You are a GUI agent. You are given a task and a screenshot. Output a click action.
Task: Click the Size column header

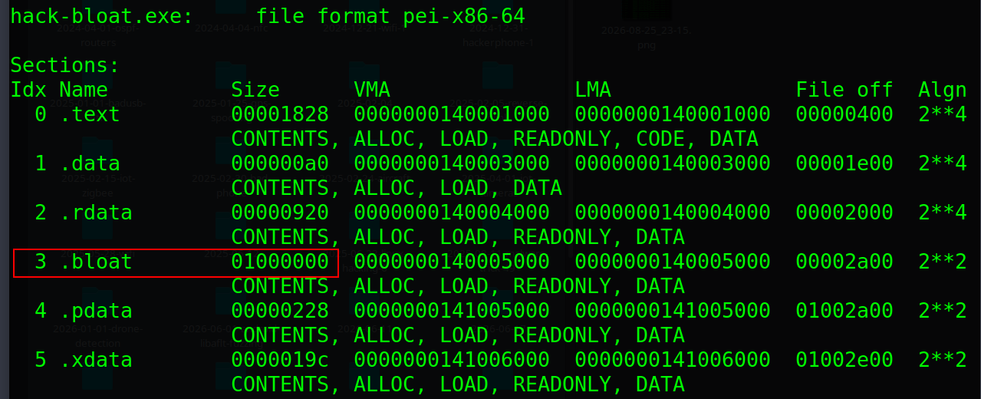click(x=255, y=90)
